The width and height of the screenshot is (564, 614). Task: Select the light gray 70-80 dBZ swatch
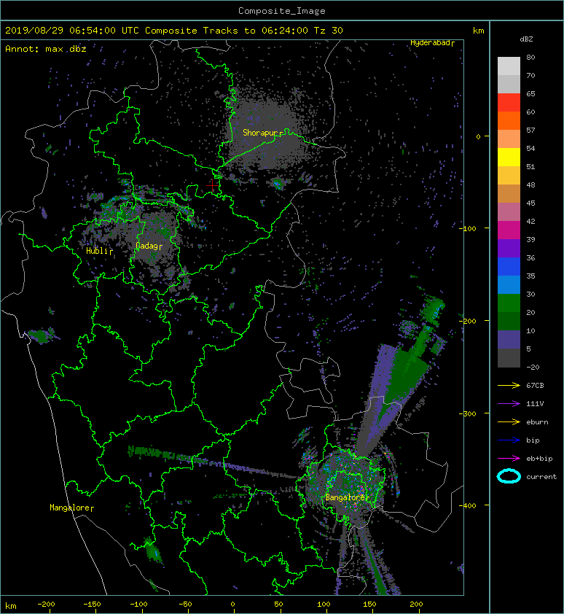[x=509, y=66]
